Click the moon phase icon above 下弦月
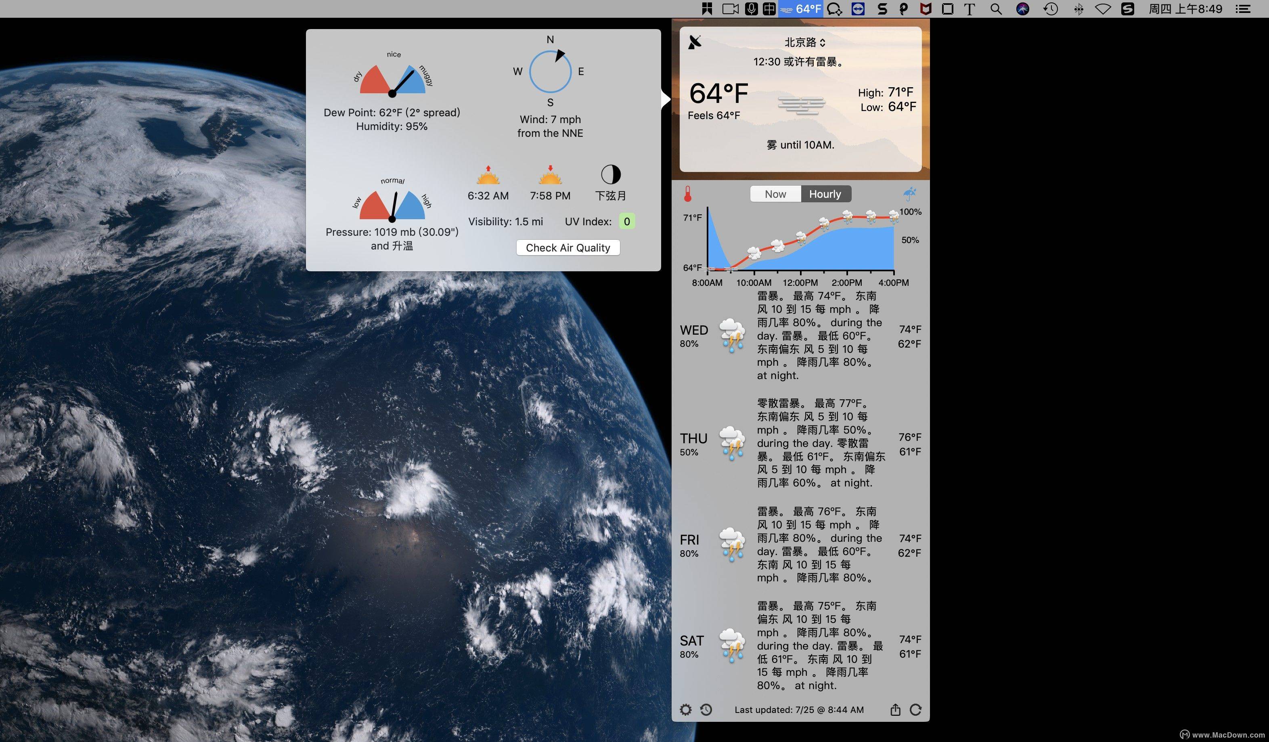This screenshot has height=742, width=1269. 611,175
